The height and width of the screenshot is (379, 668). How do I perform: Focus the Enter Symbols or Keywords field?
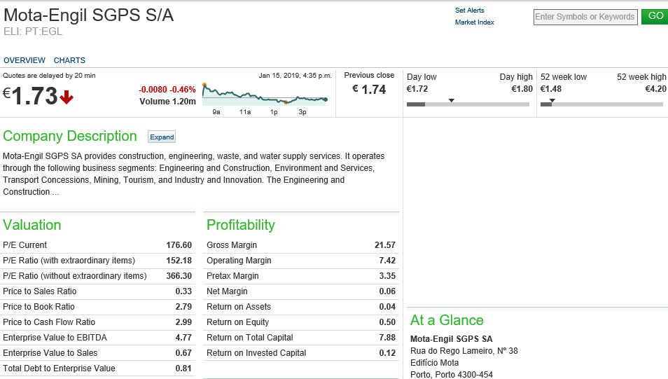tap(585, 17)
